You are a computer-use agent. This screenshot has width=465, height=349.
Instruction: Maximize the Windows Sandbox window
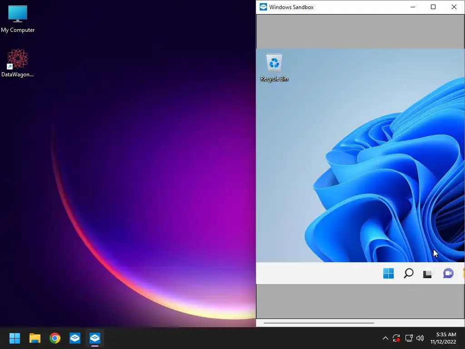point(433,7)
